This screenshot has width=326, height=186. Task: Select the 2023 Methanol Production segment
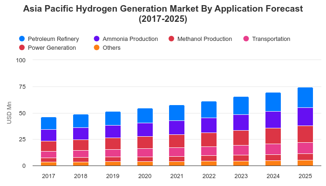[241, 138]
